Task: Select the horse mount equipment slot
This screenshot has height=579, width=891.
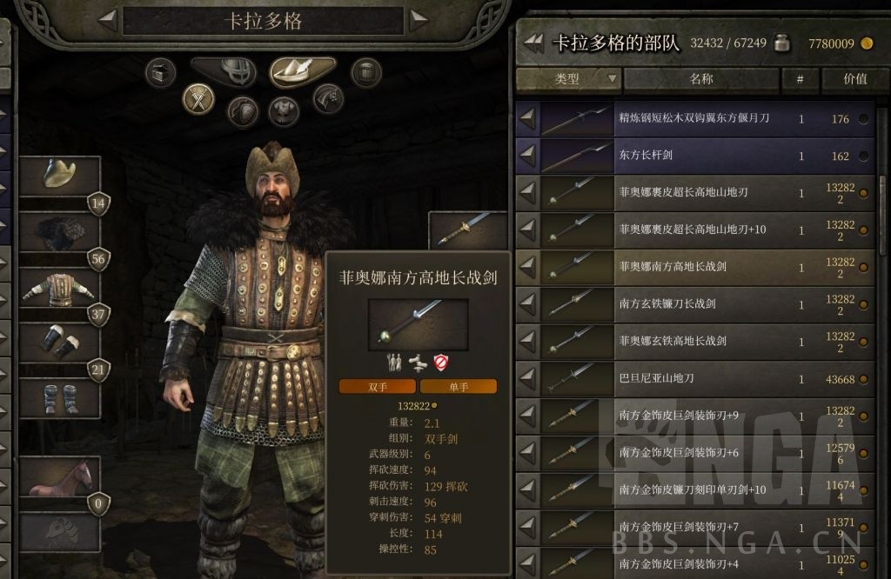Action: (x=60, y=477)
